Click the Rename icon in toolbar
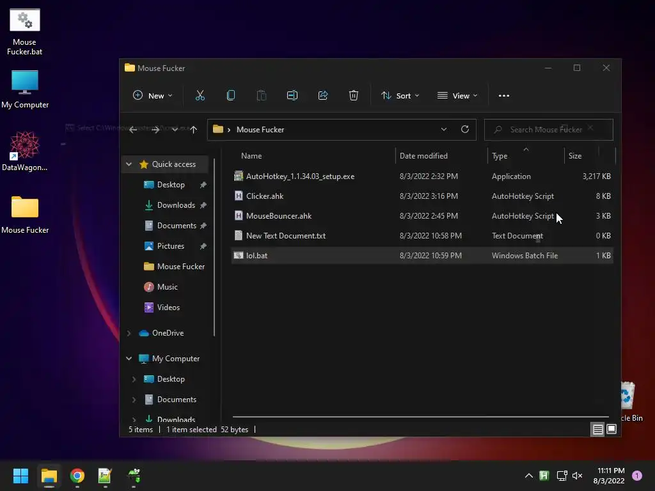Screen dimensions: 655x491 pos(292,96)
